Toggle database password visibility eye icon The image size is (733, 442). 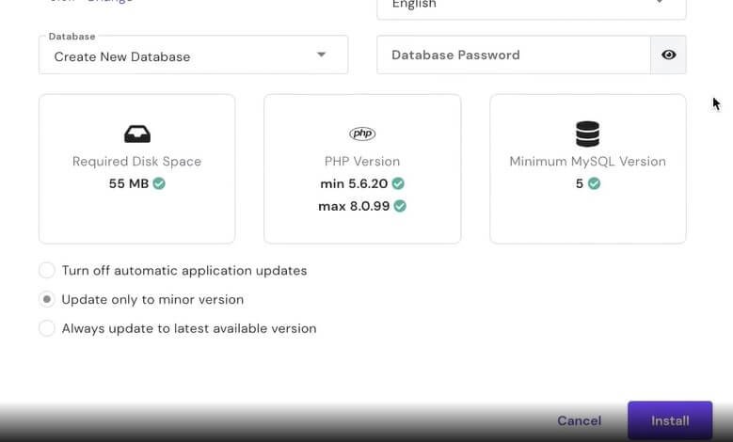[x=668, y=55]
